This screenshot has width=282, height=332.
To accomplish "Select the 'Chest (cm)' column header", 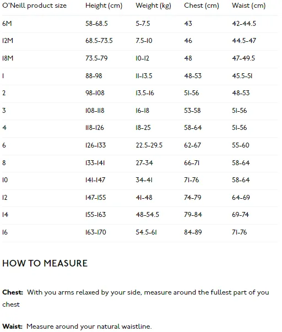I will pyautogui.click(x=202, y=6).
